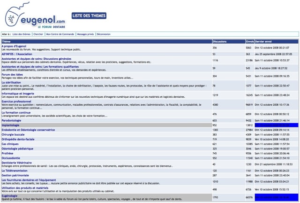
Task: Open the Chirurgie buccale forum
Action: (13, 134)
